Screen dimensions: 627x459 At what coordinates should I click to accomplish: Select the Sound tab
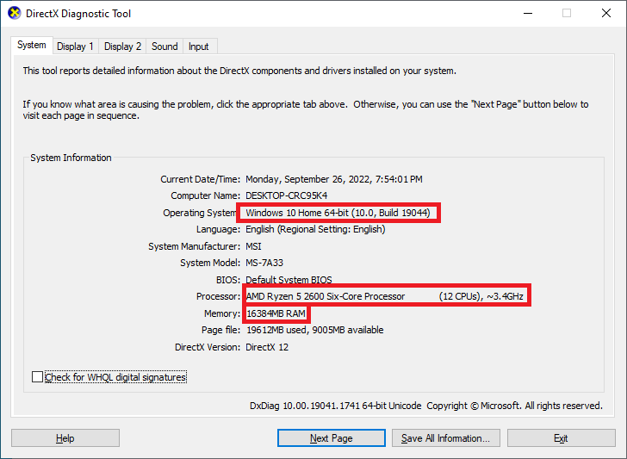(x=165, y=47)
